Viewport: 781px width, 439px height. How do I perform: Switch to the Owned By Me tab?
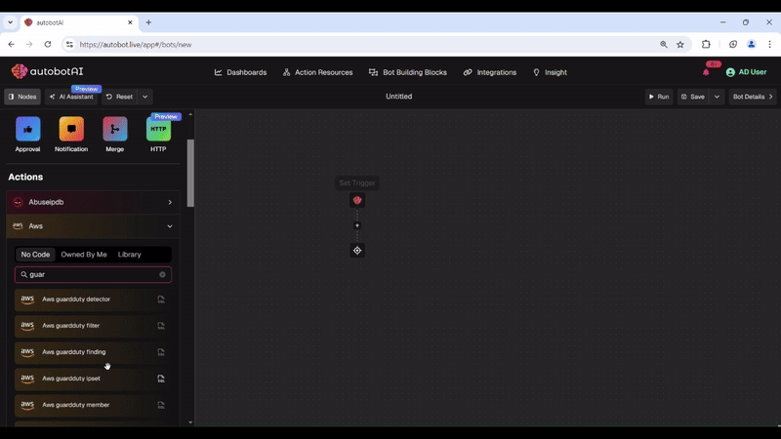tap(84, 255)
